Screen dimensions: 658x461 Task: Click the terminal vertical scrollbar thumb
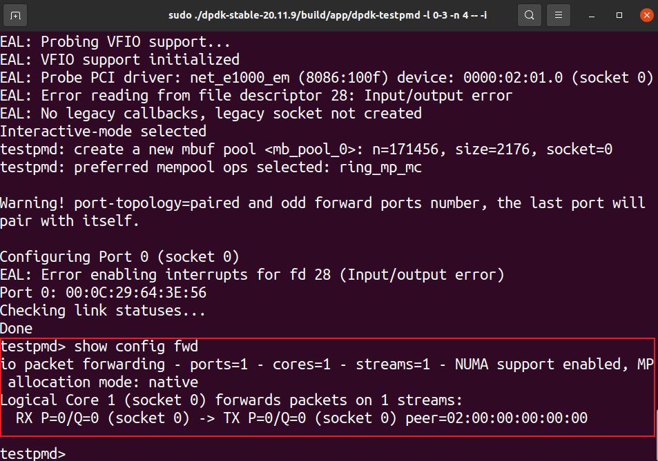tap(655, 434)
